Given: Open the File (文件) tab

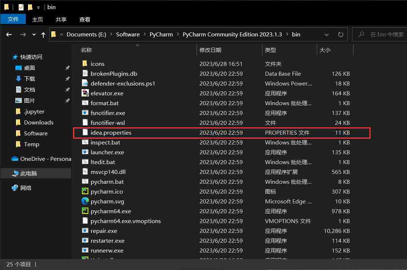Looking at the screenshot, I should (13, 19).
